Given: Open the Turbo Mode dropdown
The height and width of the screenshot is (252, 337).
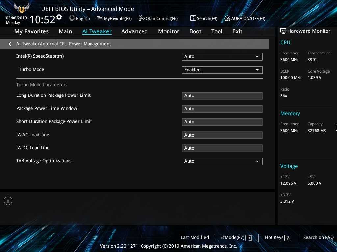Looking at the screenshot, I should [x=222, y=70].
